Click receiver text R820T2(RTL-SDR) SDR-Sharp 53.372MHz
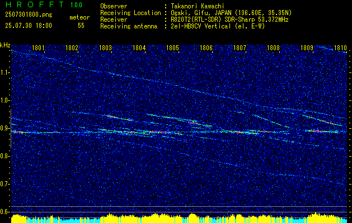Screen dimensions: 352x223 click(229, 20)
